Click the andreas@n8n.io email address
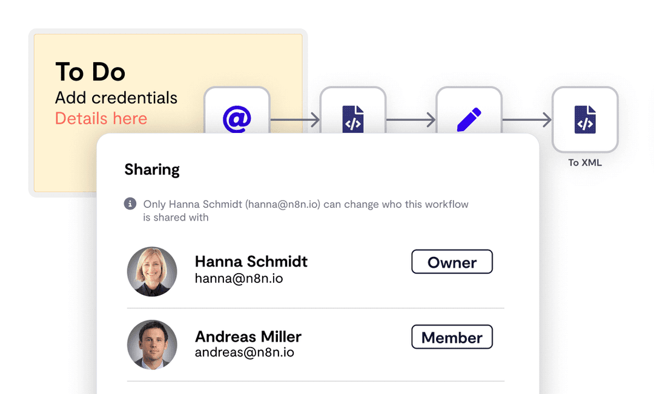Screen dimensions: 654x394 point(244,352)
